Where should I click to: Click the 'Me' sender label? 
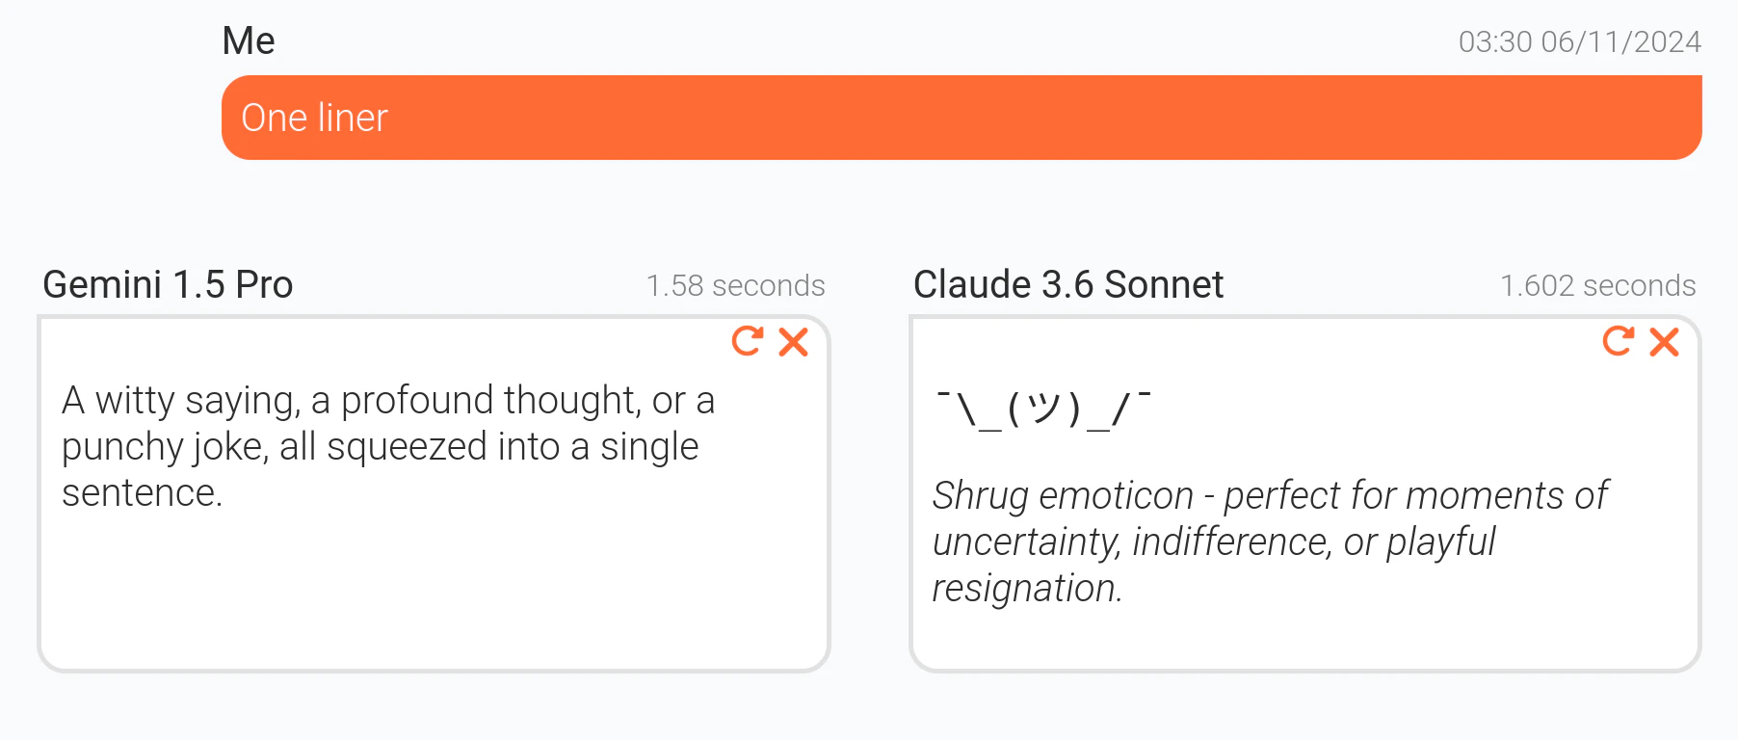[x=247, y=40]
